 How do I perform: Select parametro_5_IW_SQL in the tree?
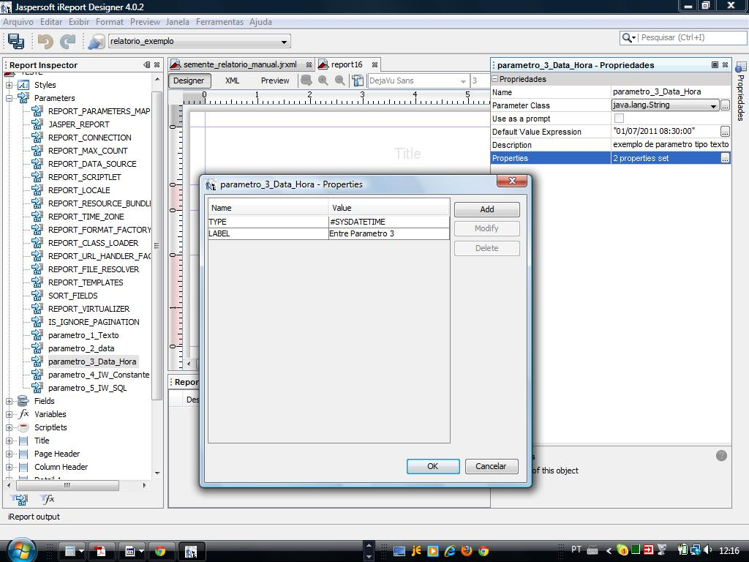(88, 388)
